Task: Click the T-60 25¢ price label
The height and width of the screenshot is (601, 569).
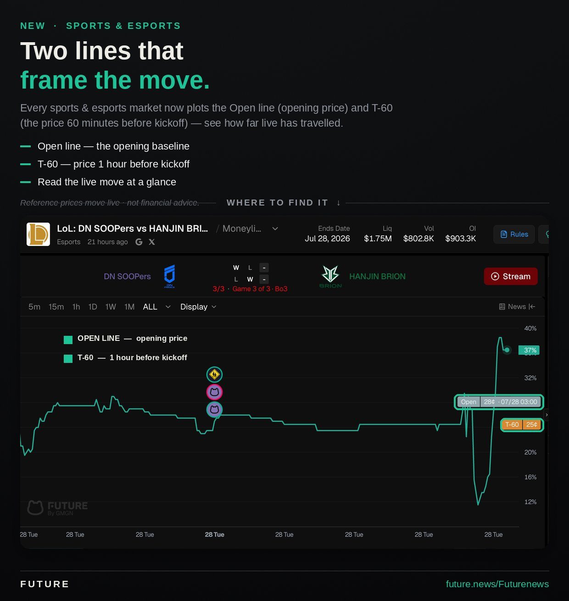Action: (522, 424)
